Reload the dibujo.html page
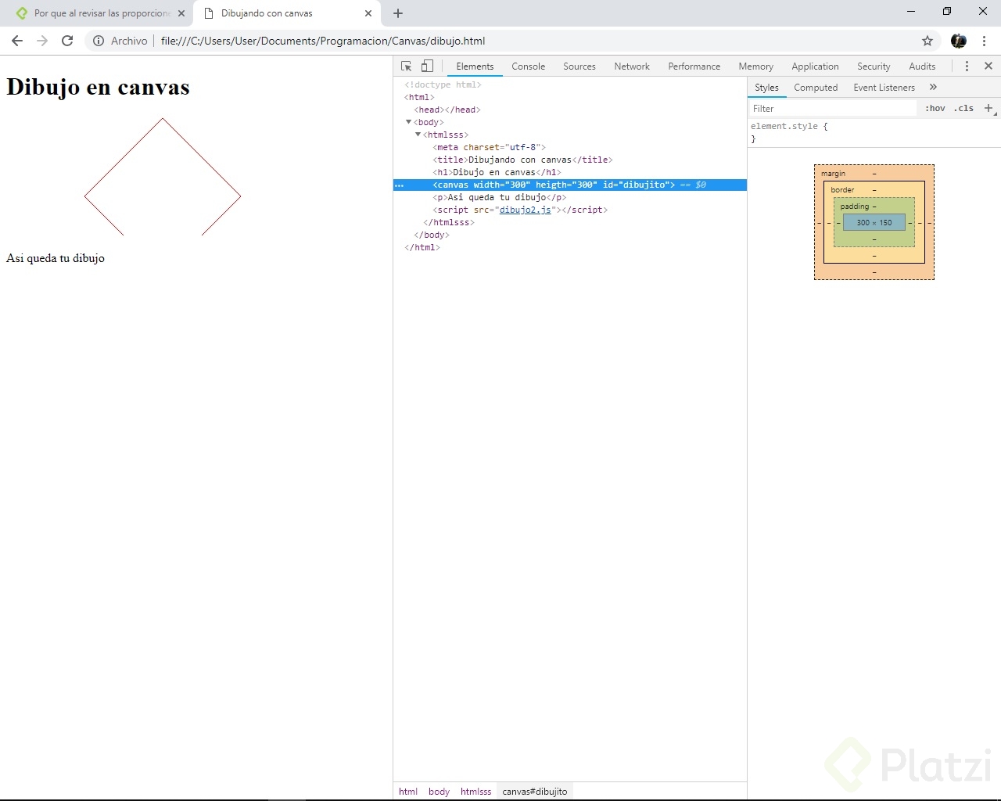Image resolution: width=1001 pixels, height=801 pixels. point(67,41)
